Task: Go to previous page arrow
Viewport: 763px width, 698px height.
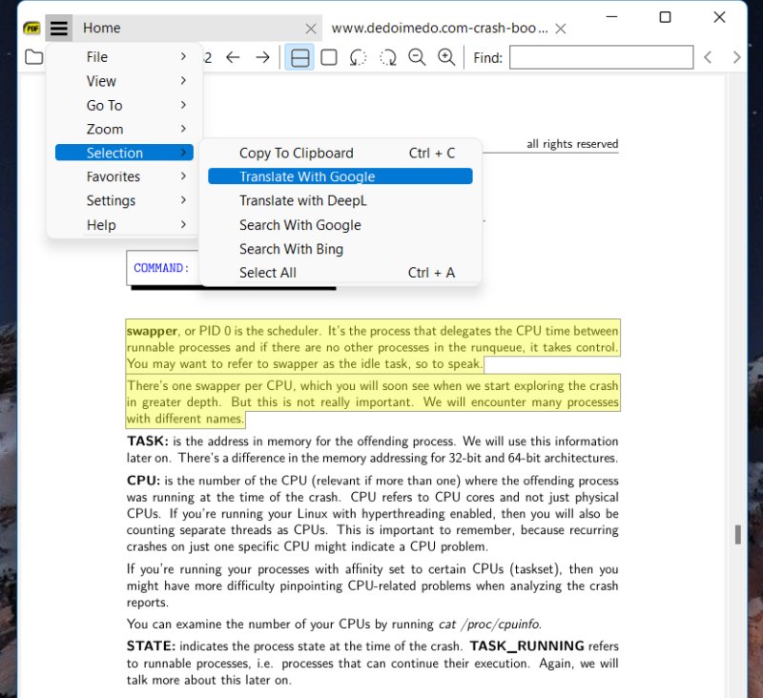Action: (x=233, y=57)
